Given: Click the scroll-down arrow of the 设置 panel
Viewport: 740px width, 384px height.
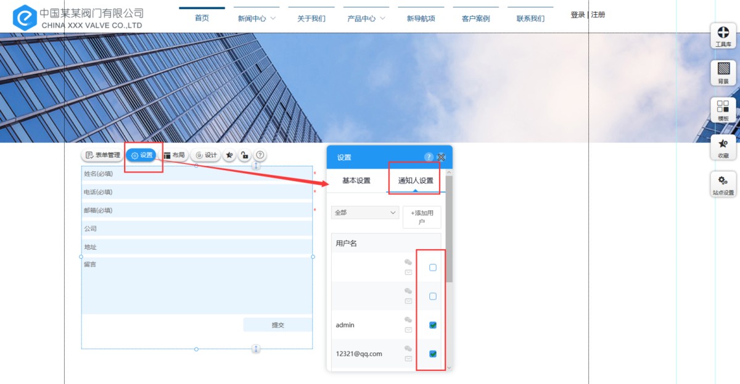Looking at the screenshot, I should (x=449, y=367).
